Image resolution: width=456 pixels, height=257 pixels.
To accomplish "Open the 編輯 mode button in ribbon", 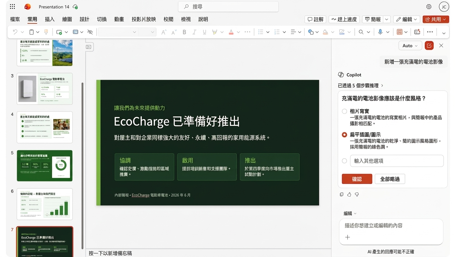I will pyautogui.click(x=407, y=19).
